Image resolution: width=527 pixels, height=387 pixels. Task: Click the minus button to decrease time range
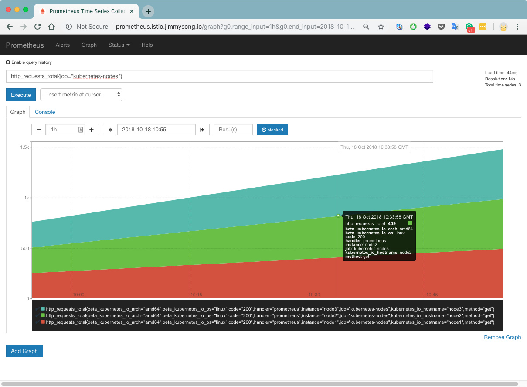tap(39, 130)
